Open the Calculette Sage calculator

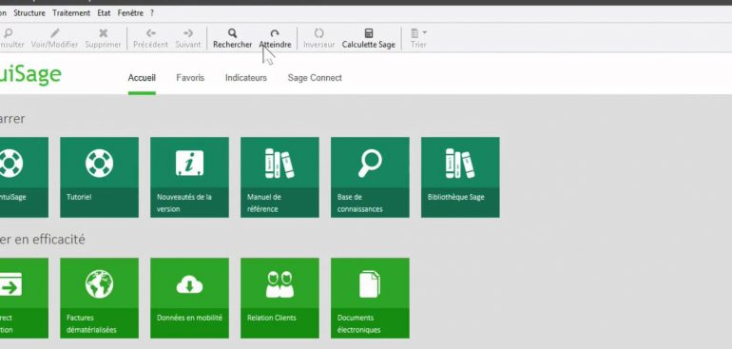tap(368, 38)
